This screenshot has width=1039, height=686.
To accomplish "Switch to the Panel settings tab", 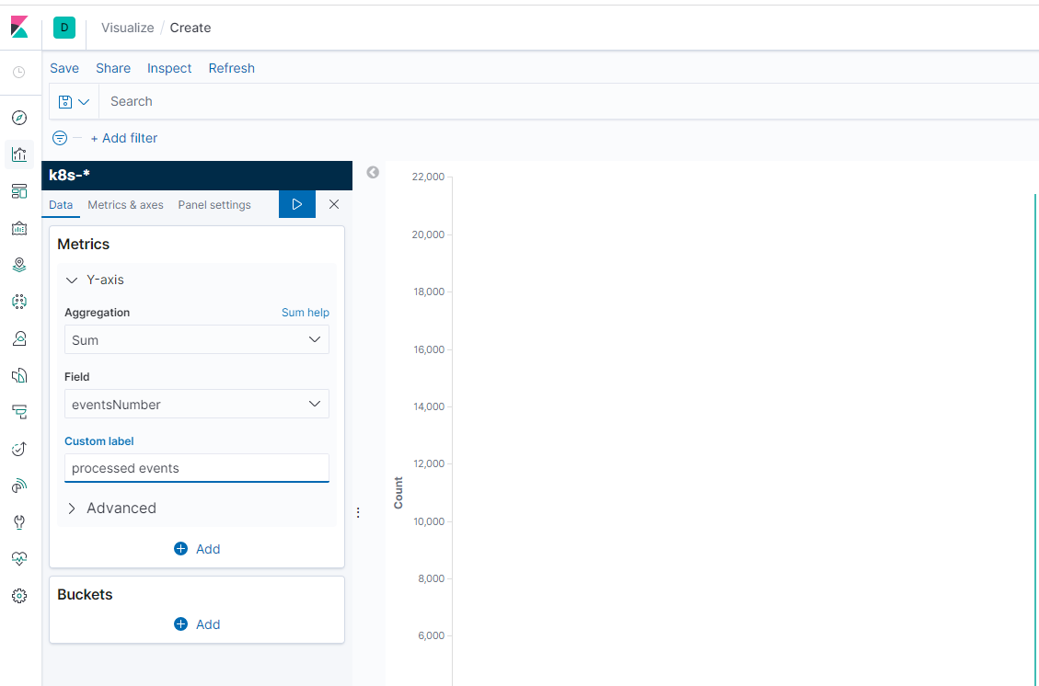I will tap(214, 205).
